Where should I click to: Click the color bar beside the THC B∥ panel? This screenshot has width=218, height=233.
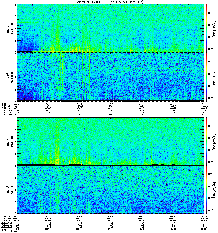click(x=206, y=190)
